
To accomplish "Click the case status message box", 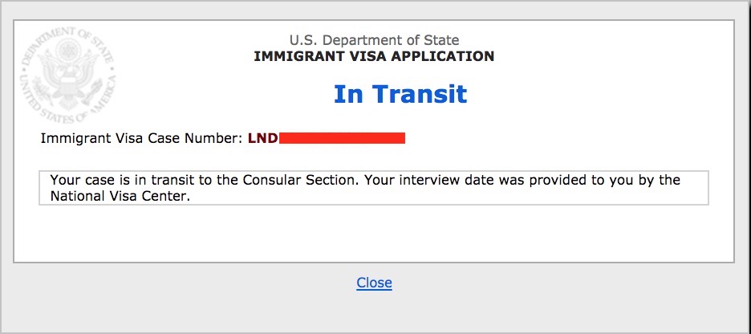I will 374,188.
